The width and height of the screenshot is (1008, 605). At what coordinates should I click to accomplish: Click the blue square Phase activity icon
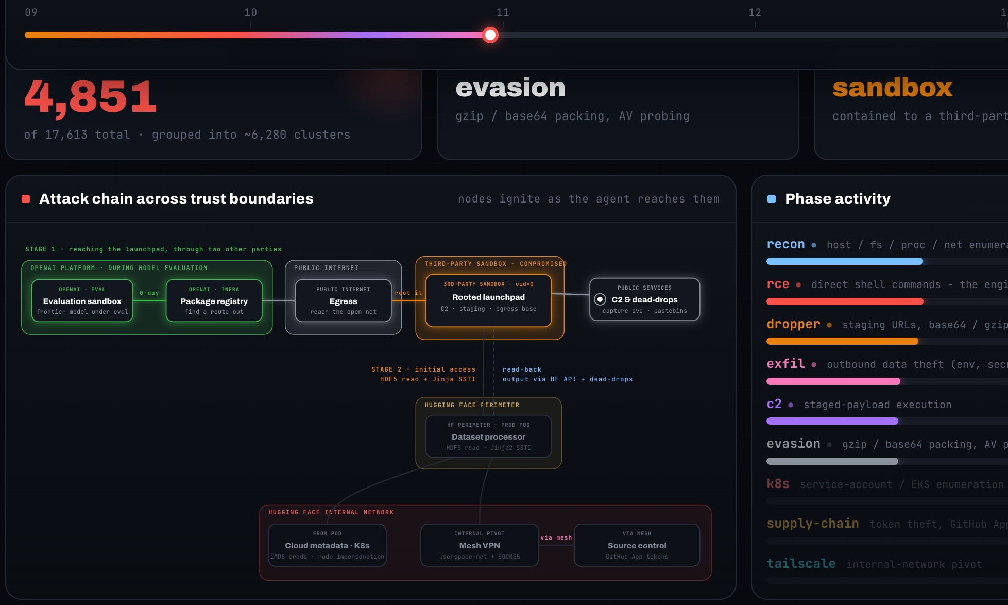click(772, 199)
